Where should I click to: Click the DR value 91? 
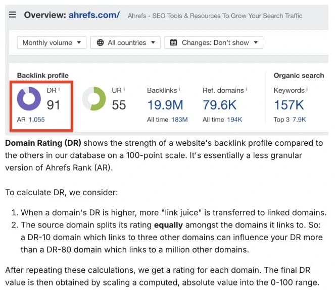tap(54, 105)
